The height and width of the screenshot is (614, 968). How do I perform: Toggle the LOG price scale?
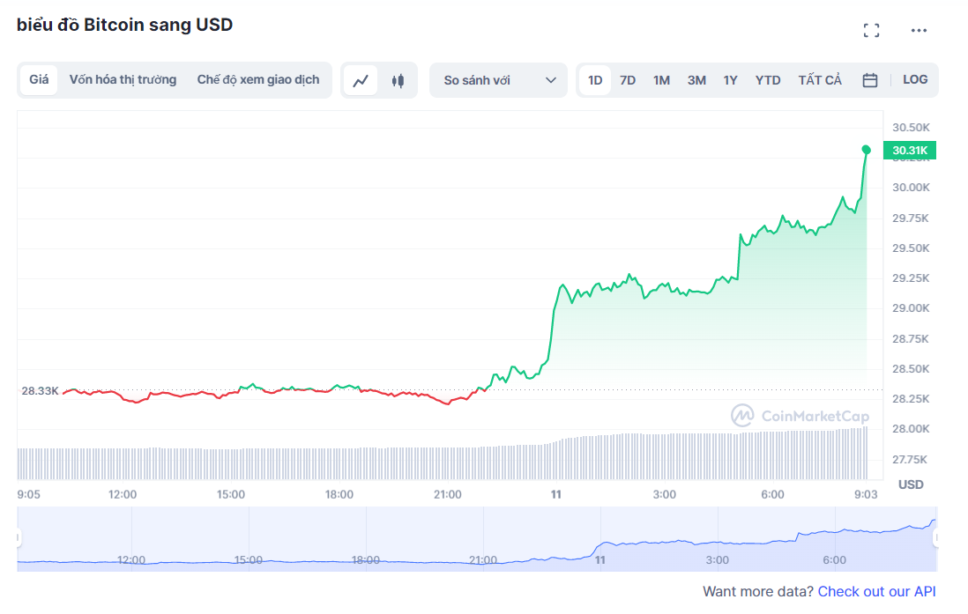tap(915, 79)
